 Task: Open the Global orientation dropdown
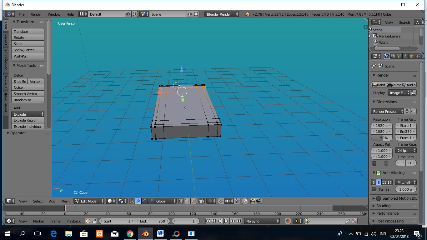pyautogui.click(x=165, y=201)
